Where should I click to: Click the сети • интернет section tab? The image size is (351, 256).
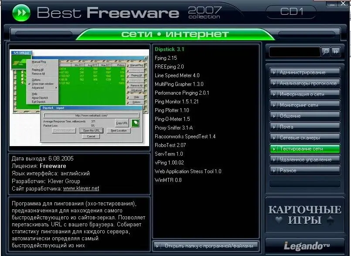click(x=175, y=34)
